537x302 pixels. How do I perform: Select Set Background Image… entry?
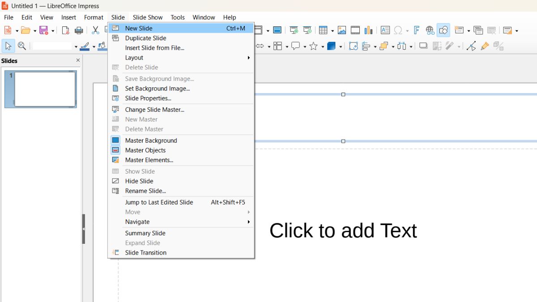pyautogui.click(x=181, y=89)
